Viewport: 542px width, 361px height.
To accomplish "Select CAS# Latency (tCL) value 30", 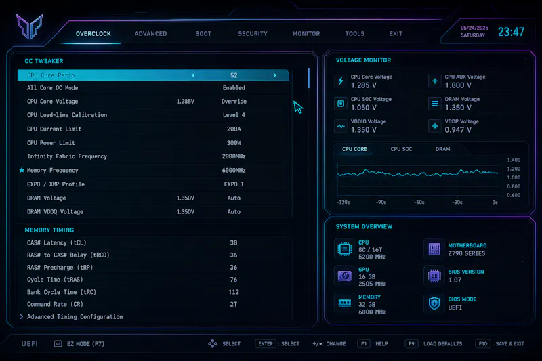I will 234,242.
